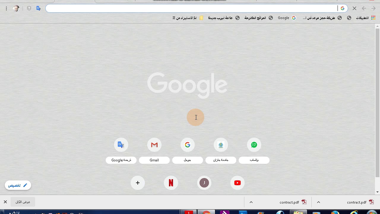Open the Chrome three-dot menu

coord(6,8)
